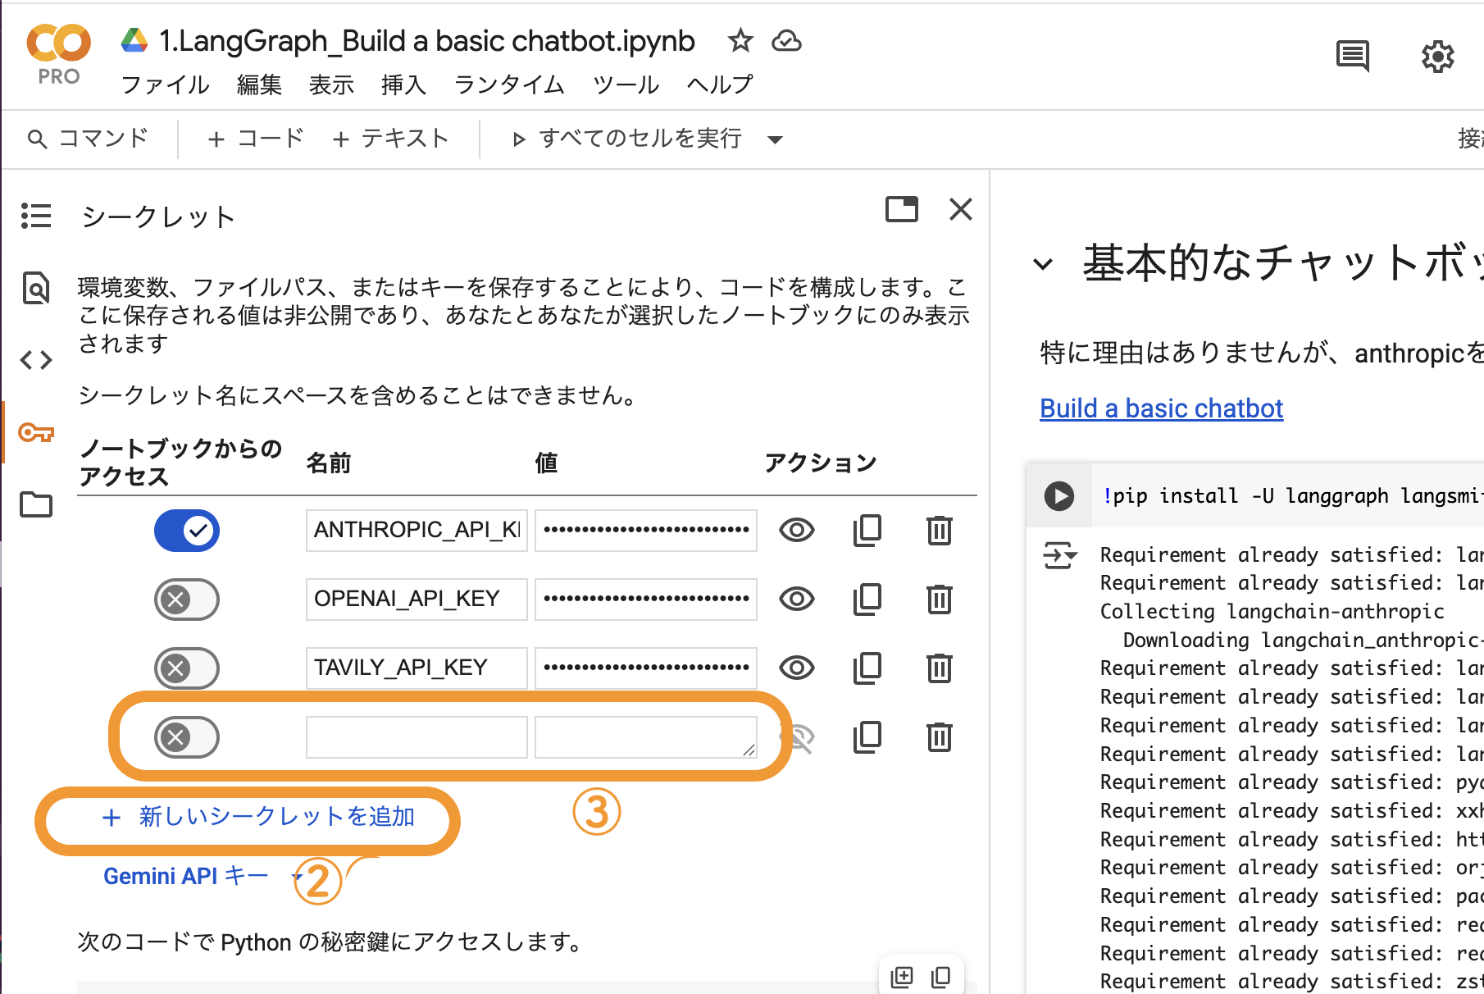The height and width of the screenshot is (994, 1484).
Task: Open the Colab PRO logo home
Action: click(59, 54)
